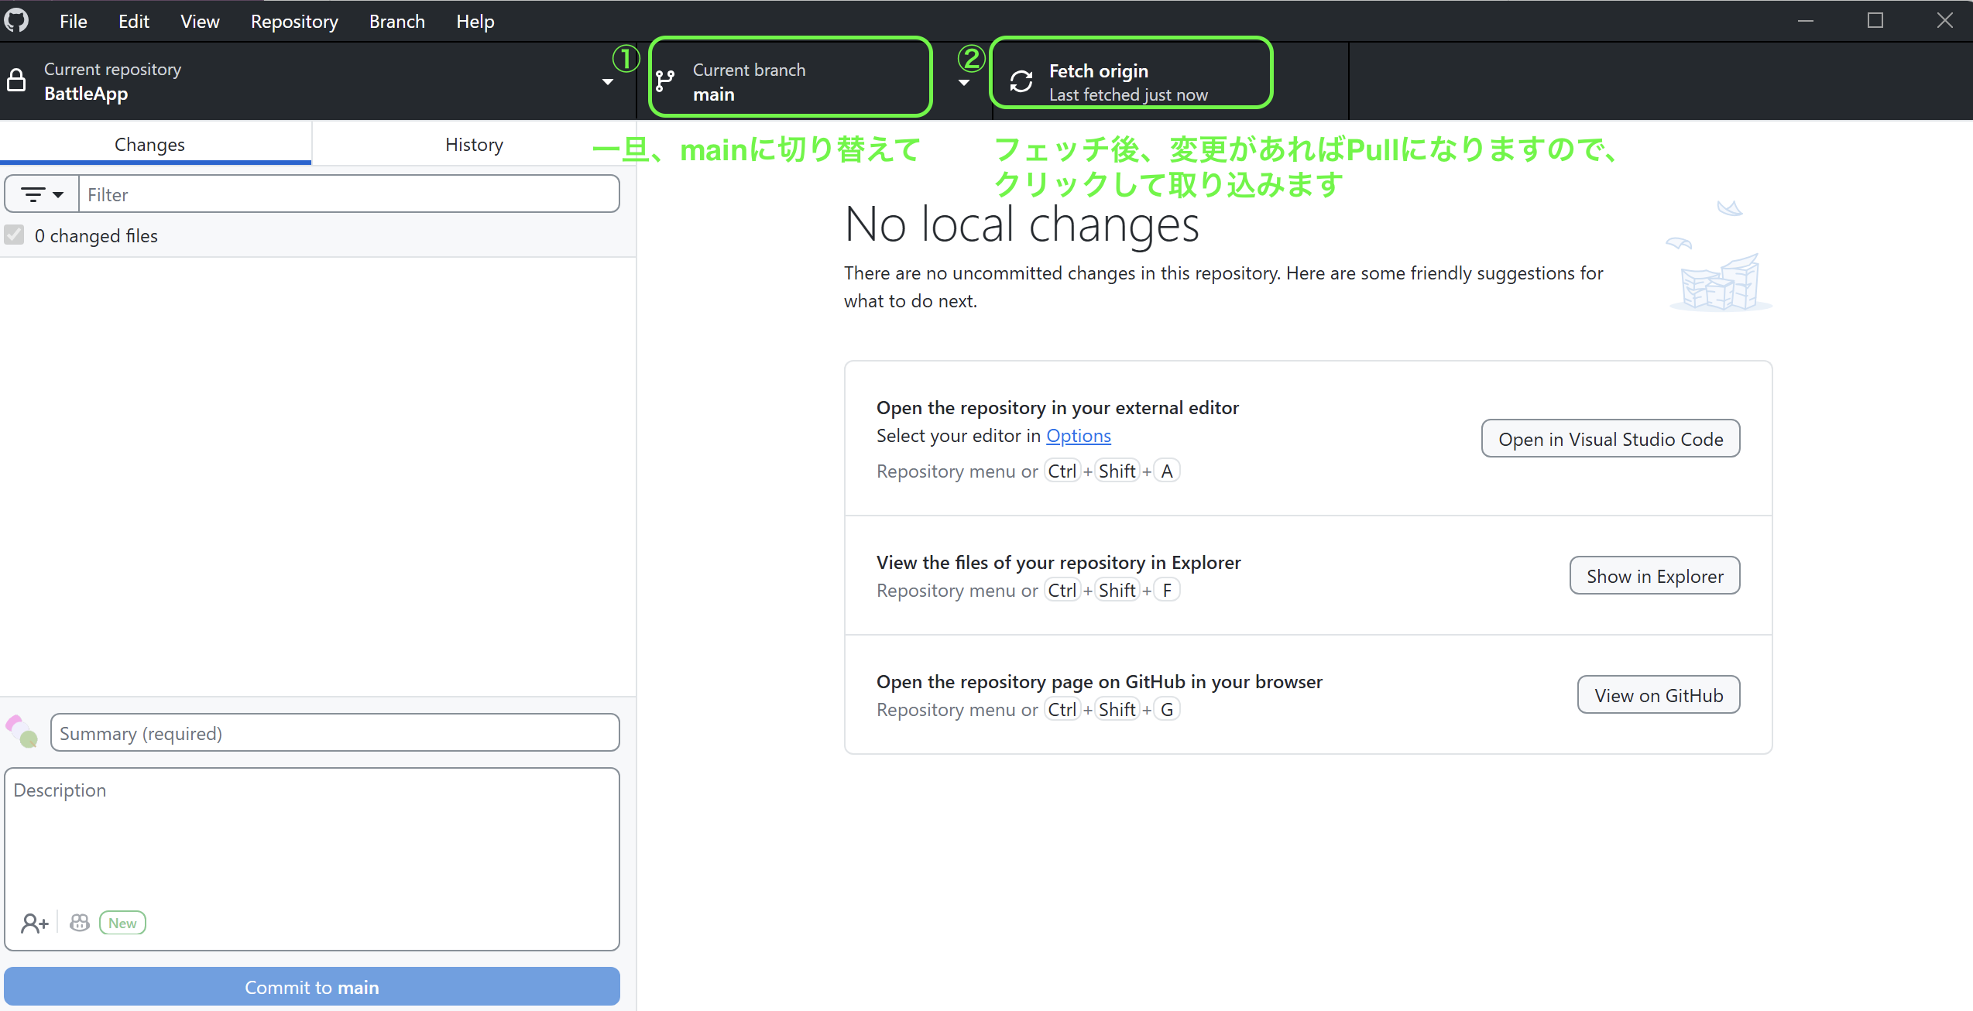
Task: Click the GitHub Desktop logo icon
Action: coord(16,20)
